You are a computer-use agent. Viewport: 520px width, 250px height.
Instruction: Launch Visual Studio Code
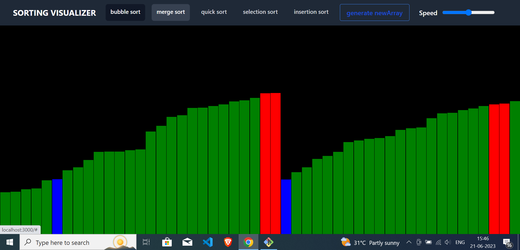(x=207, y=242)
